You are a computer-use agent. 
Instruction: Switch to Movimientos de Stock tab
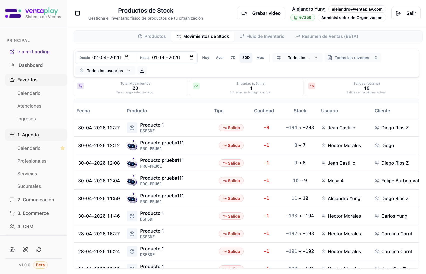[x=203, y=36]
